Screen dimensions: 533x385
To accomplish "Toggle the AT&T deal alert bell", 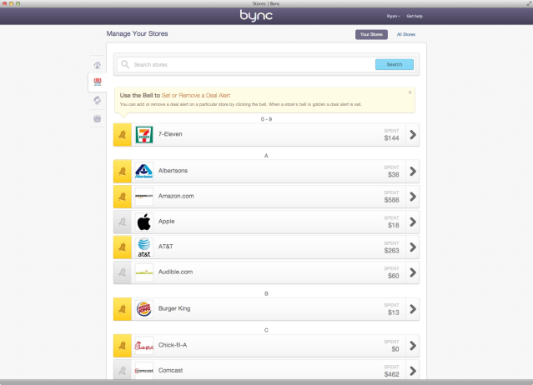I will coord(123,247).
